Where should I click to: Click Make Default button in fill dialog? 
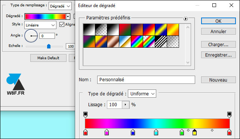click(x=48, y=58)
